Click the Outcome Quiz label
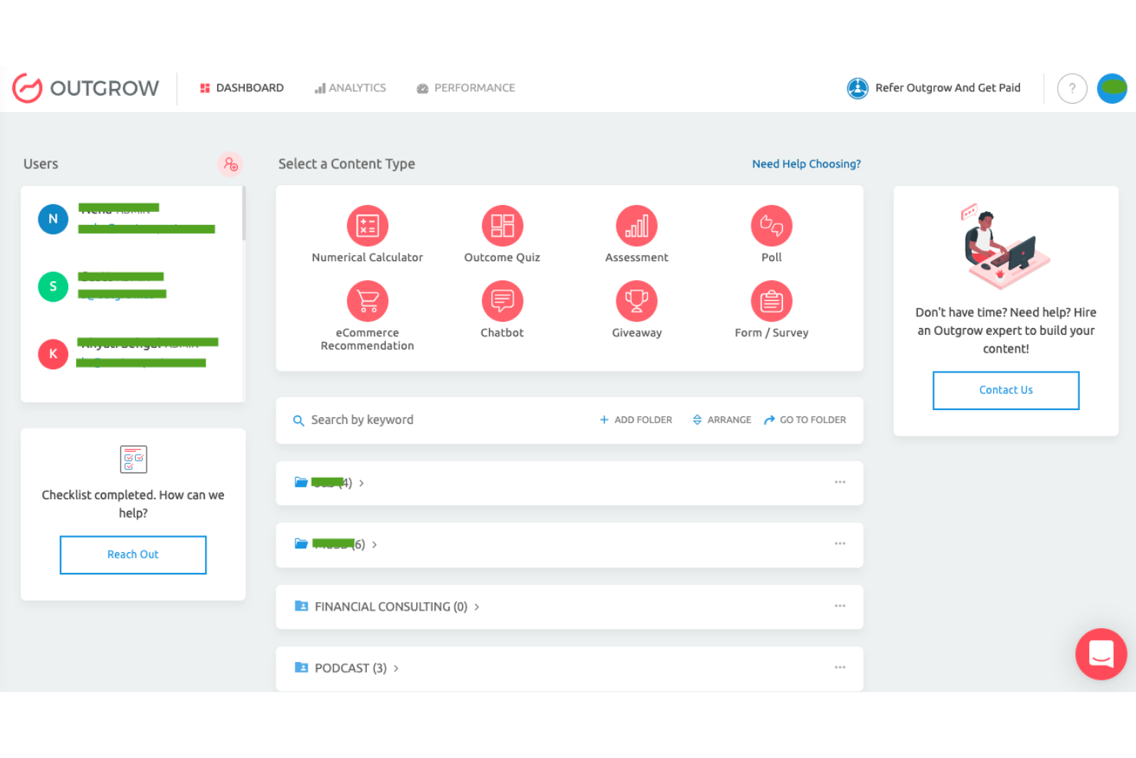 point(502,258)
